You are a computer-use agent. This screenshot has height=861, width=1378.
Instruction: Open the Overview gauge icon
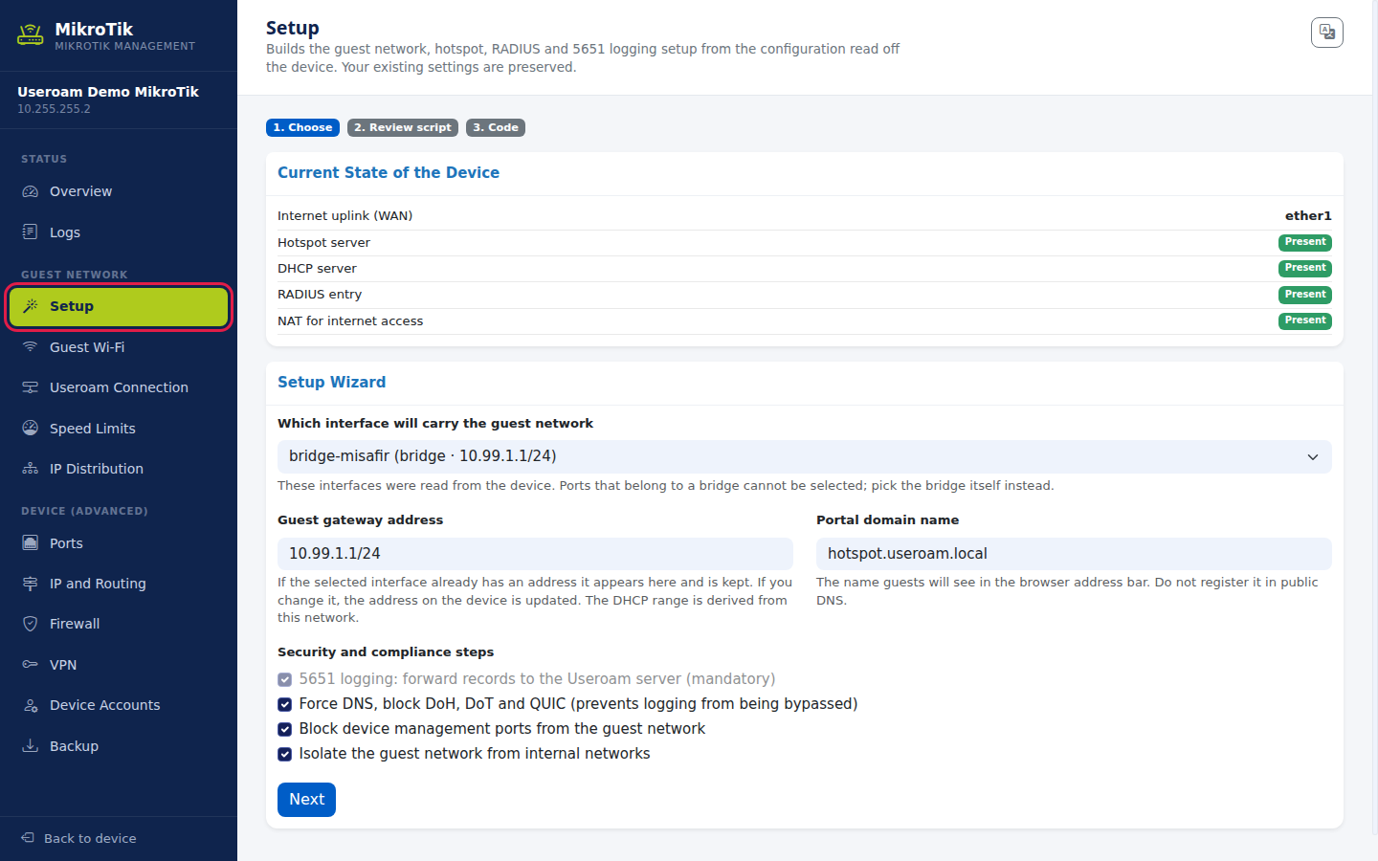31,191
